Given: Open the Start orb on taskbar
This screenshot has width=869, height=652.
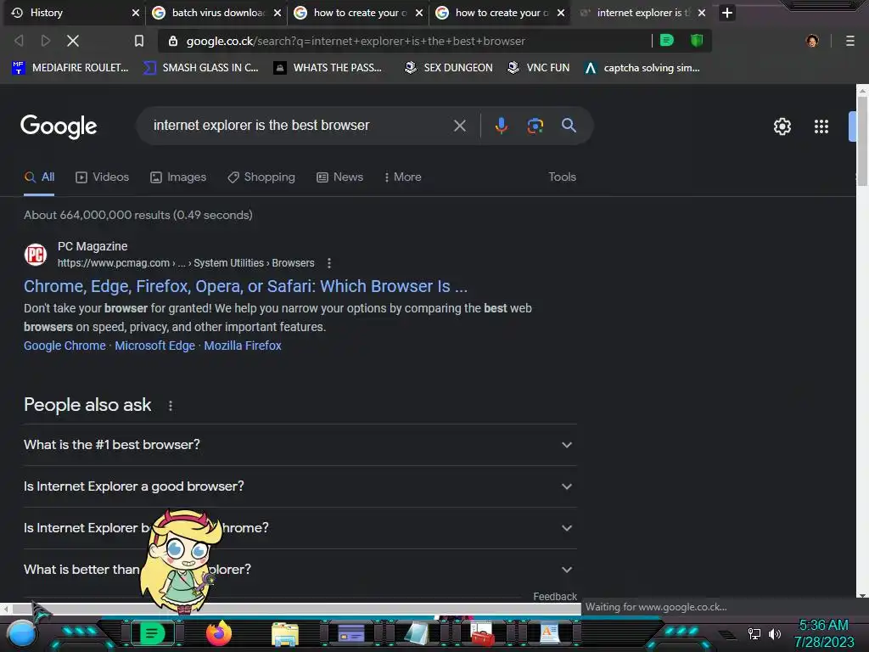Looking at the screenshot, I should [22, 633].
